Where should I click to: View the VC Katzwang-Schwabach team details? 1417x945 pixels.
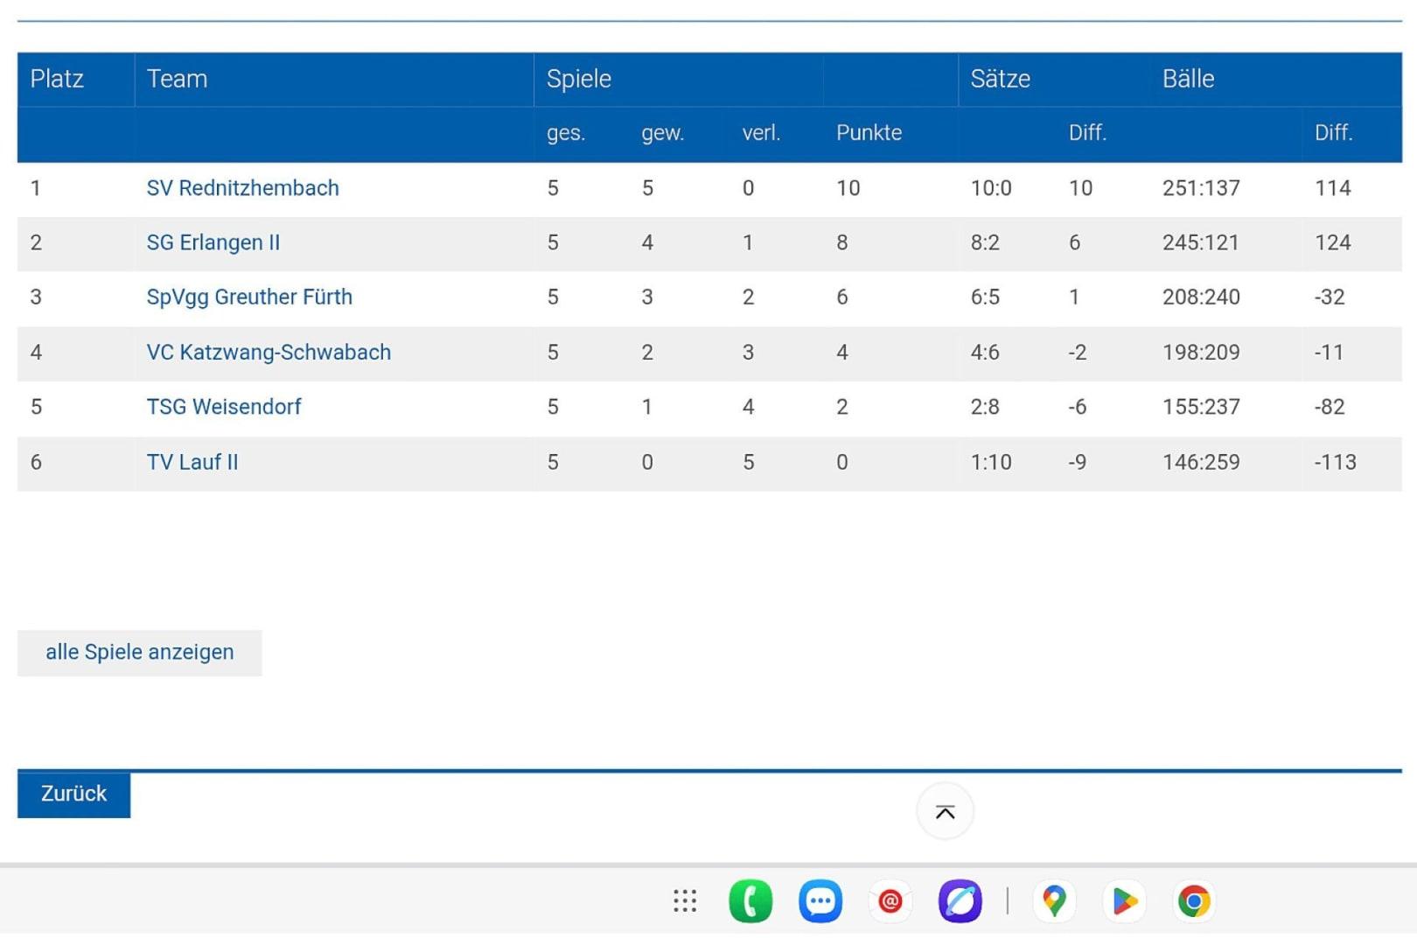(269, 353)
